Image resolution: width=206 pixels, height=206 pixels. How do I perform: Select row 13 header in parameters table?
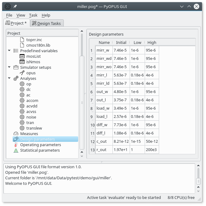[92, 150]
